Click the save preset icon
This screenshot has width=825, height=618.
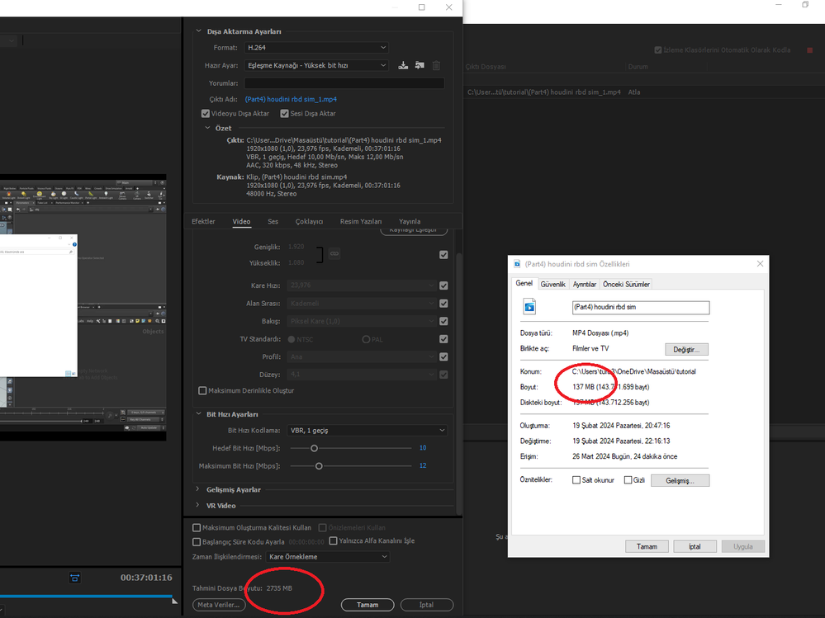coord(403,66)
